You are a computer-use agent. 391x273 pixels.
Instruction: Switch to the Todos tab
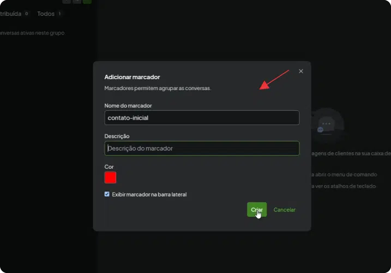(x=46, y=14)
